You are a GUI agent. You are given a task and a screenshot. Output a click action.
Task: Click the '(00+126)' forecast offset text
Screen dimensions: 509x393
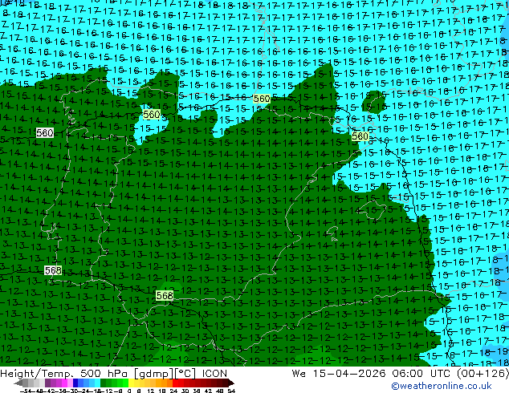pos(483,374)
